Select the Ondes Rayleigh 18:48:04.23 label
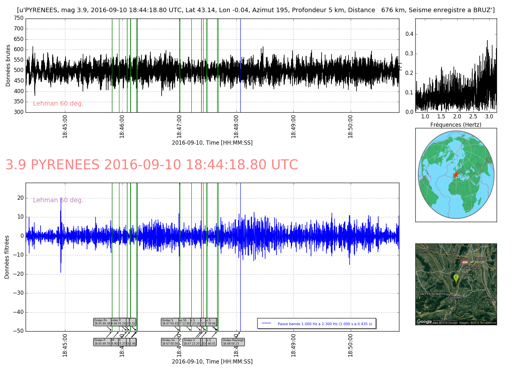Viewport: 512px width, 368px height. coord(233,342)
